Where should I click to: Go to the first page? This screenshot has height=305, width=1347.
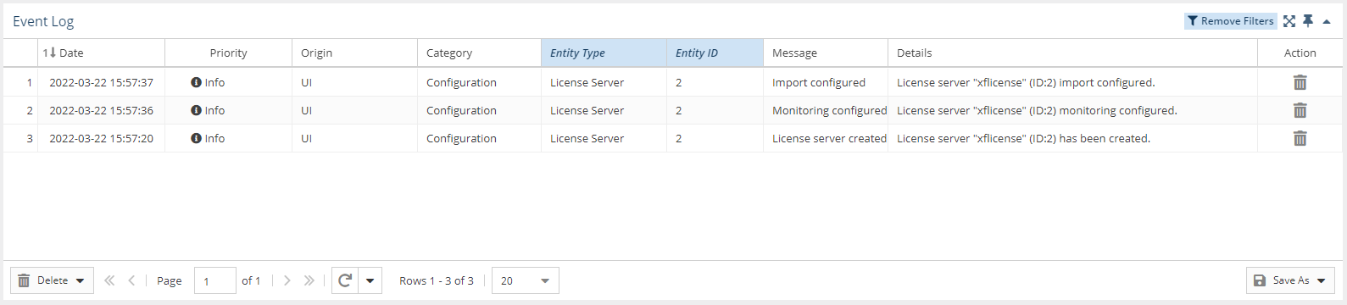[109, 280]
